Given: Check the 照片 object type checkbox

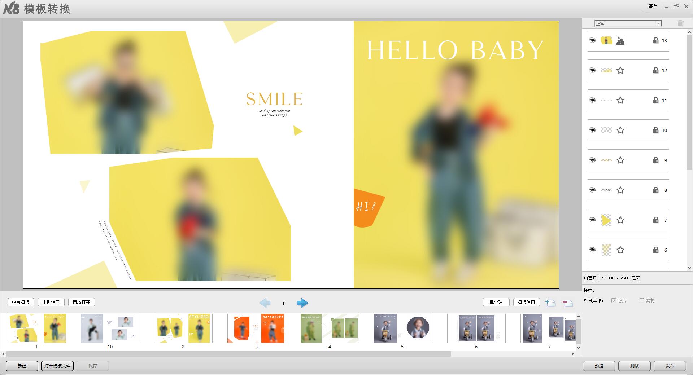Looking at the screenshot, I should pos(613,300).
